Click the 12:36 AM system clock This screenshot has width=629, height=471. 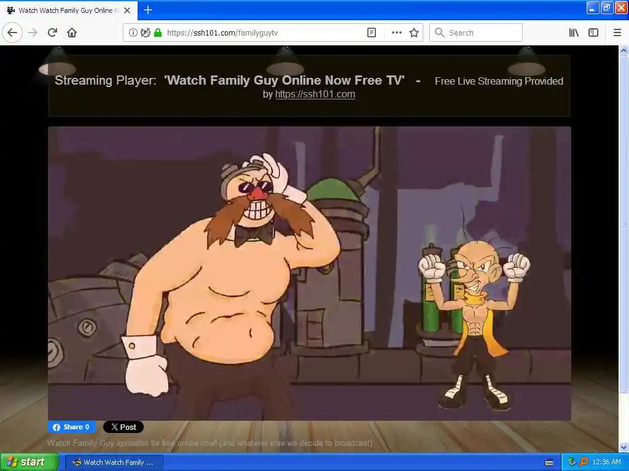[606, 462]
